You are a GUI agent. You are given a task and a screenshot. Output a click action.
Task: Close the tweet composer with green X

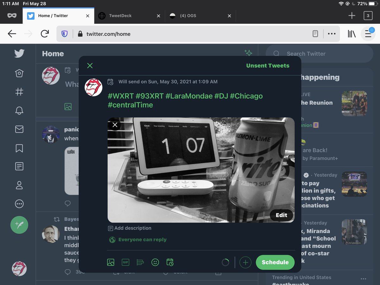point(90,66)
